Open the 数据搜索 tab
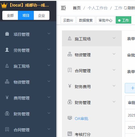135x137 pixels. [x=86, y=20]
